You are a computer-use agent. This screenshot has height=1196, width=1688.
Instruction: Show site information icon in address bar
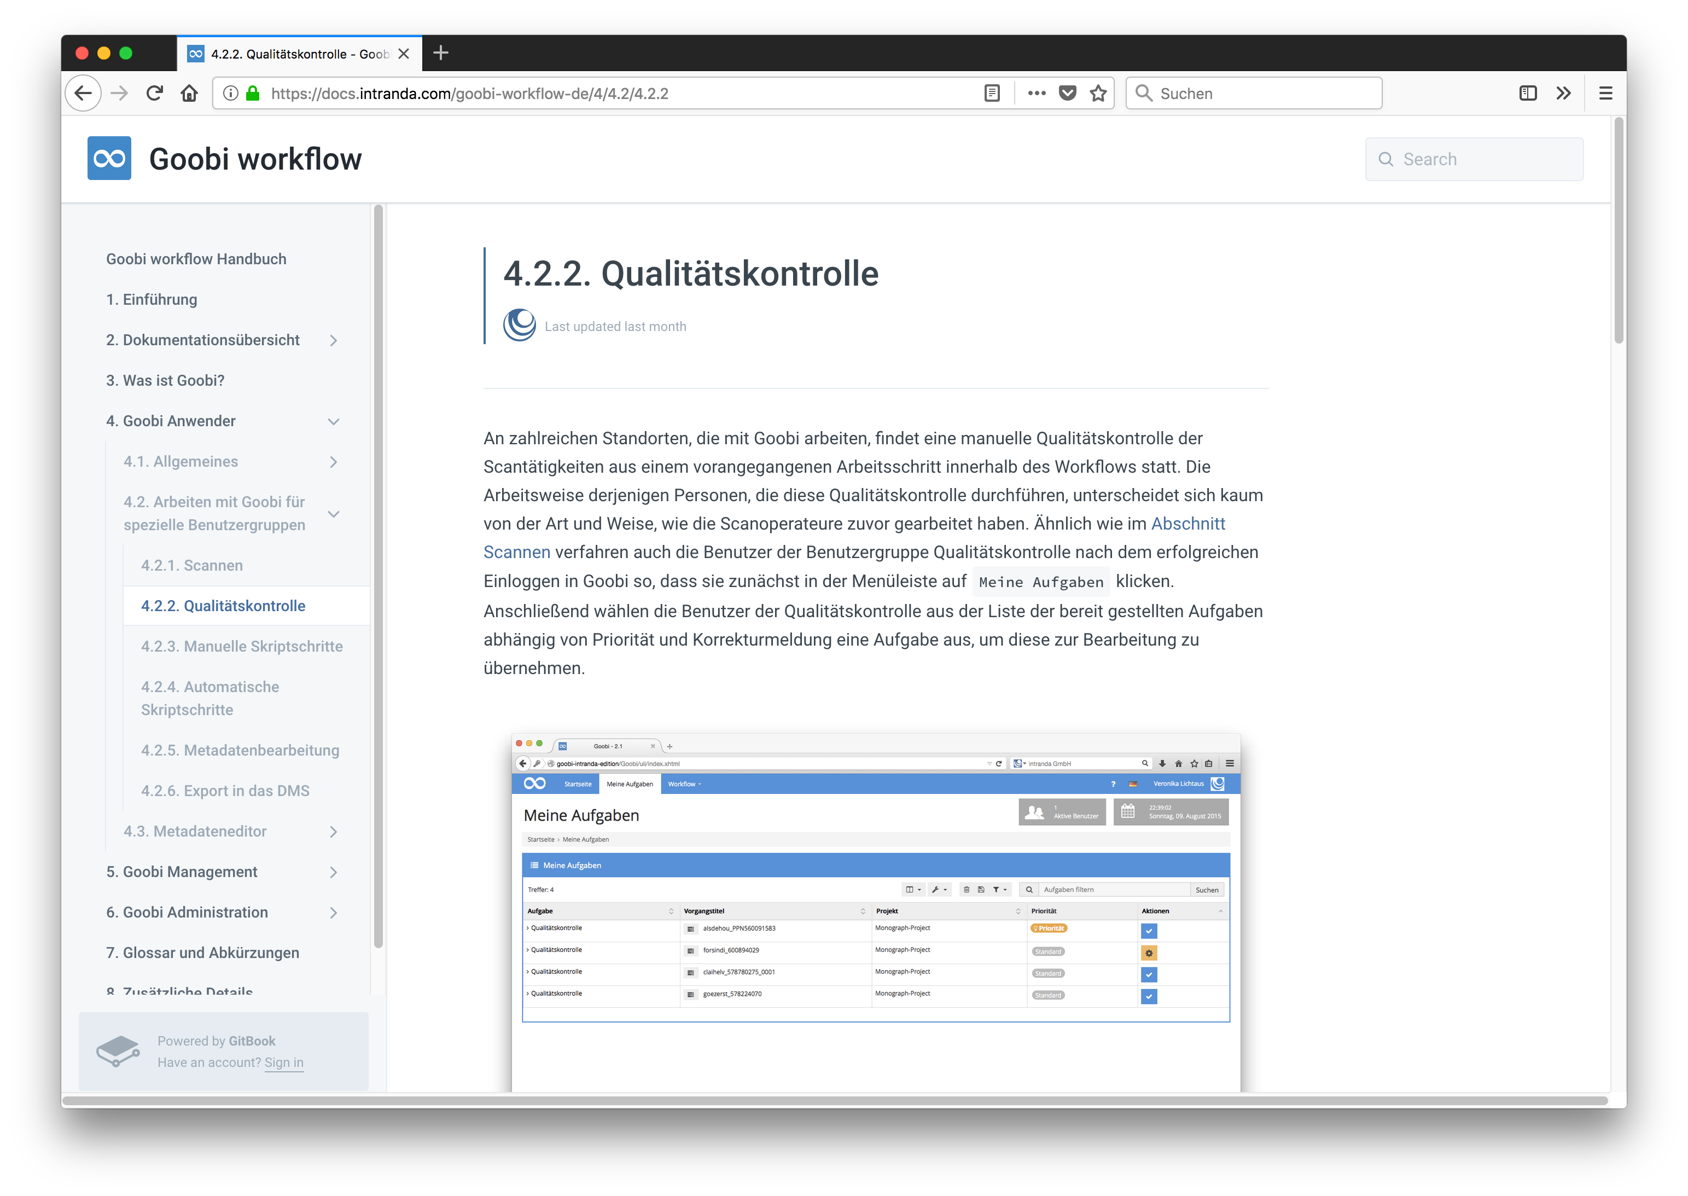pyautogui.click(x=230, y=94)
